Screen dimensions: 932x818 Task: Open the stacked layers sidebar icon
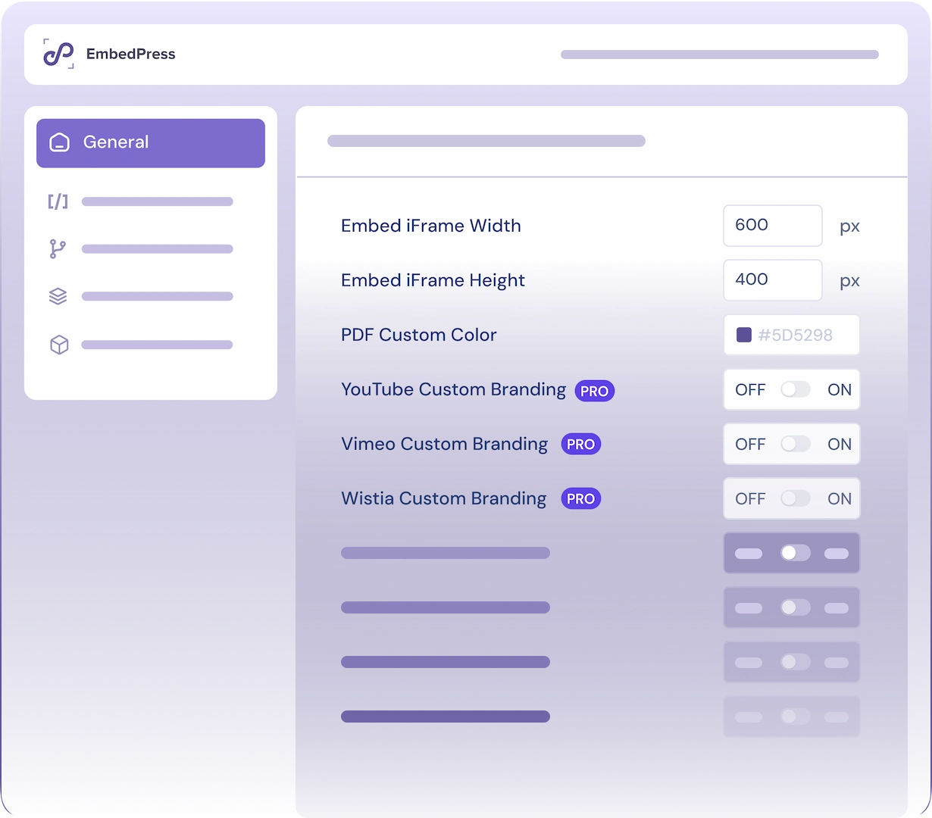[x=58, y=296]
